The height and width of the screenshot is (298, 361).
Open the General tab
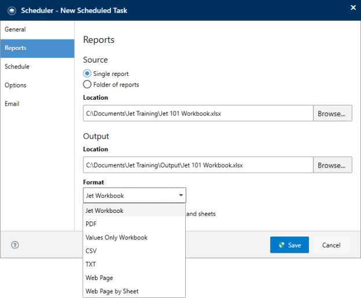(x=37, y=30)
